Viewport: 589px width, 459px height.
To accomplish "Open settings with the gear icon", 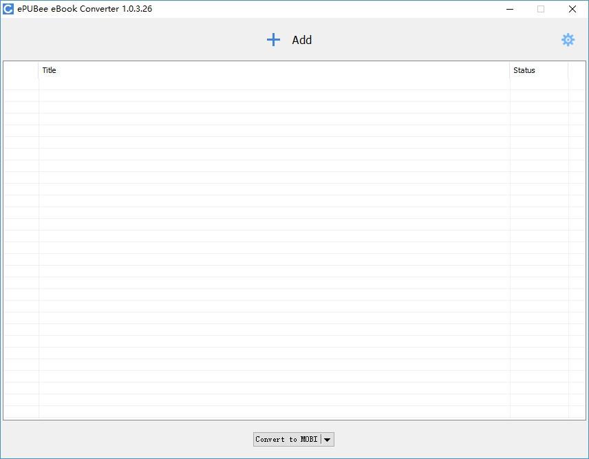I will [568, 40].
